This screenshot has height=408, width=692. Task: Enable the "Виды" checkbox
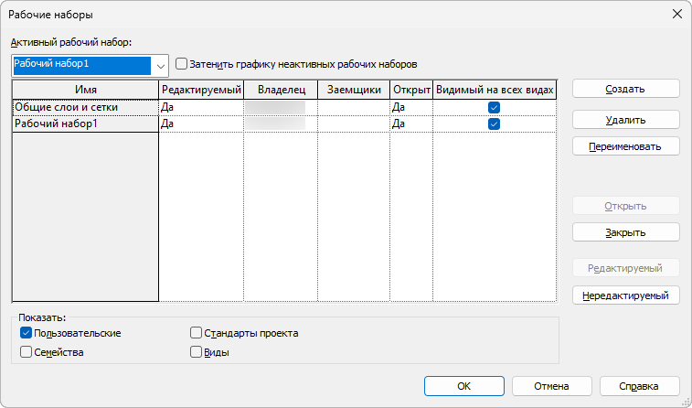tap(196, 351)
